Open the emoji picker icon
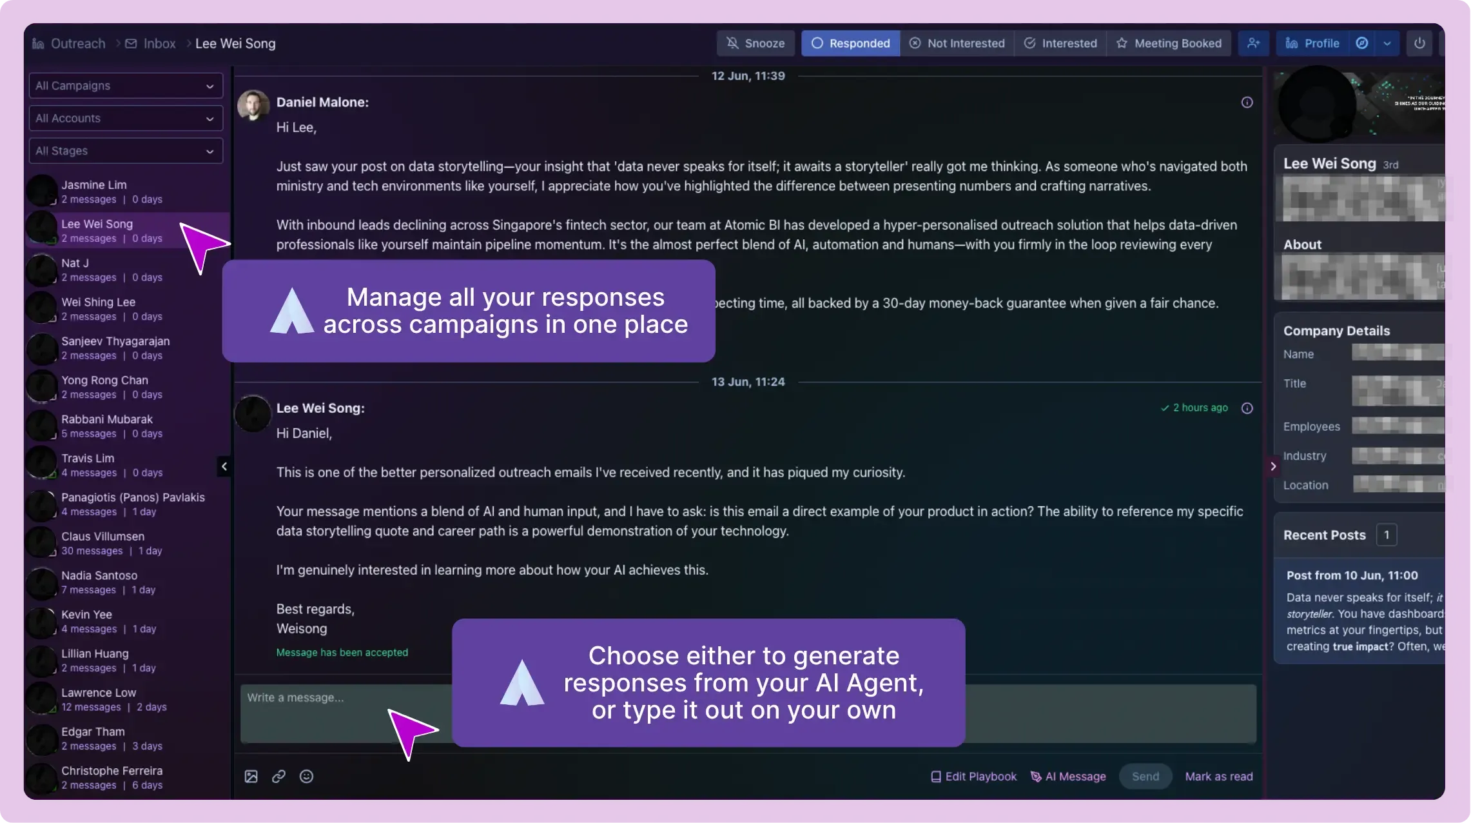Screen dimensions: 1471x823 click(307, 777)
